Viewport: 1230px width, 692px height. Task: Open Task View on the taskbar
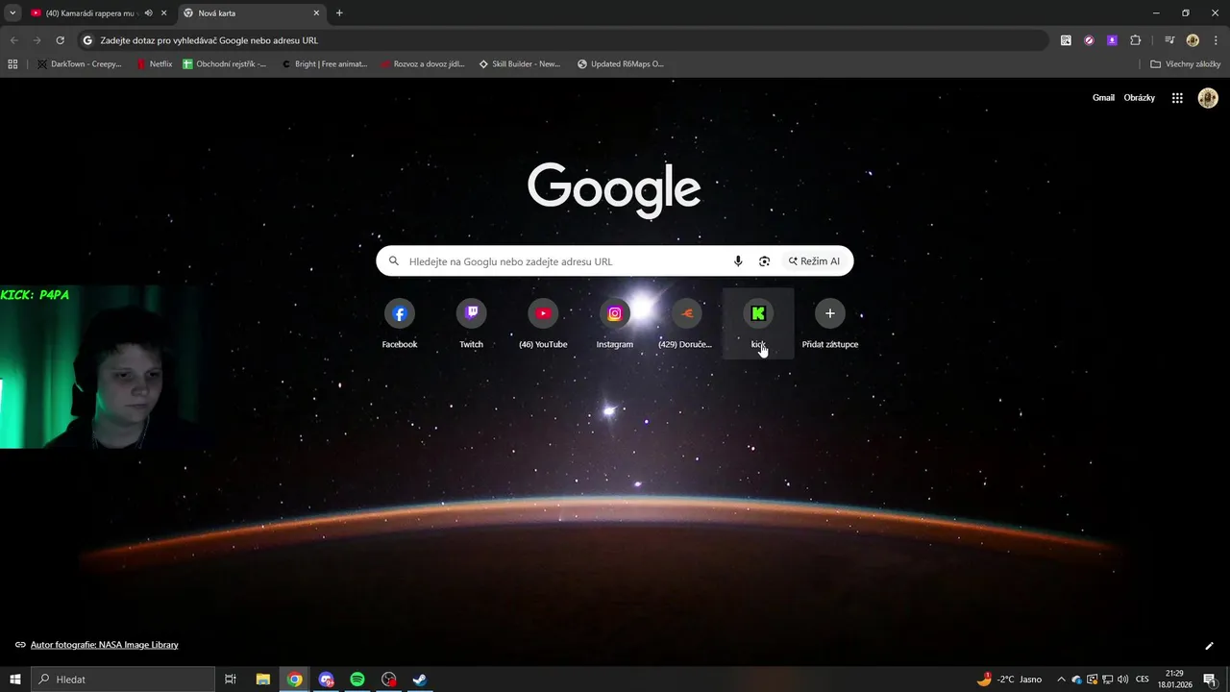231,680
